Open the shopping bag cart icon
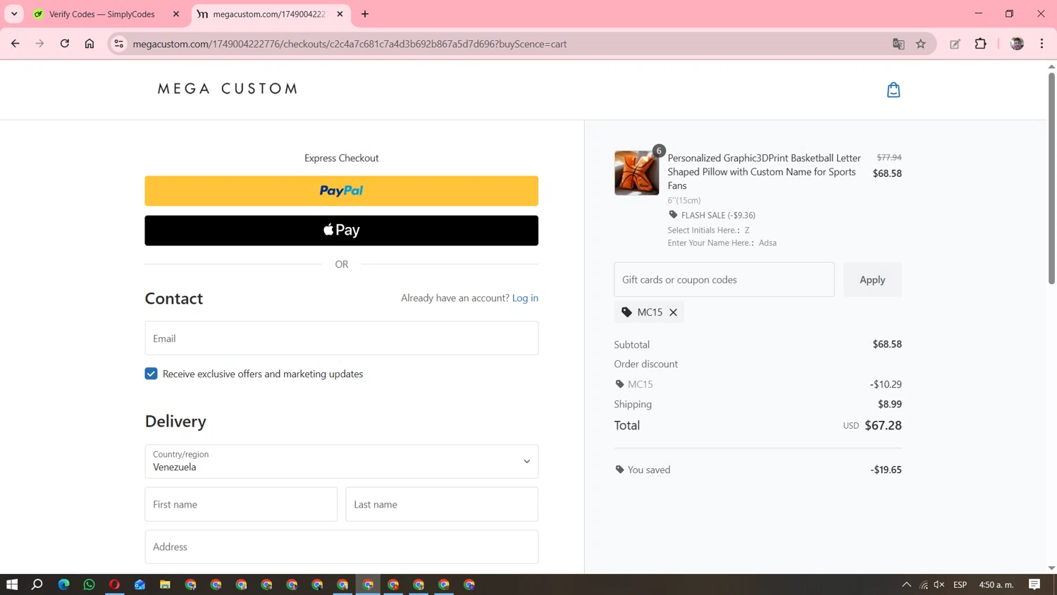Image resolution: width=1057 pixels, height=595 pixels. coord(893,90)
